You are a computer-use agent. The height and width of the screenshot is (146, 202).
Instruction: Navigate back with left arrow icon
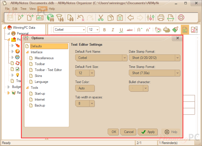130,17
